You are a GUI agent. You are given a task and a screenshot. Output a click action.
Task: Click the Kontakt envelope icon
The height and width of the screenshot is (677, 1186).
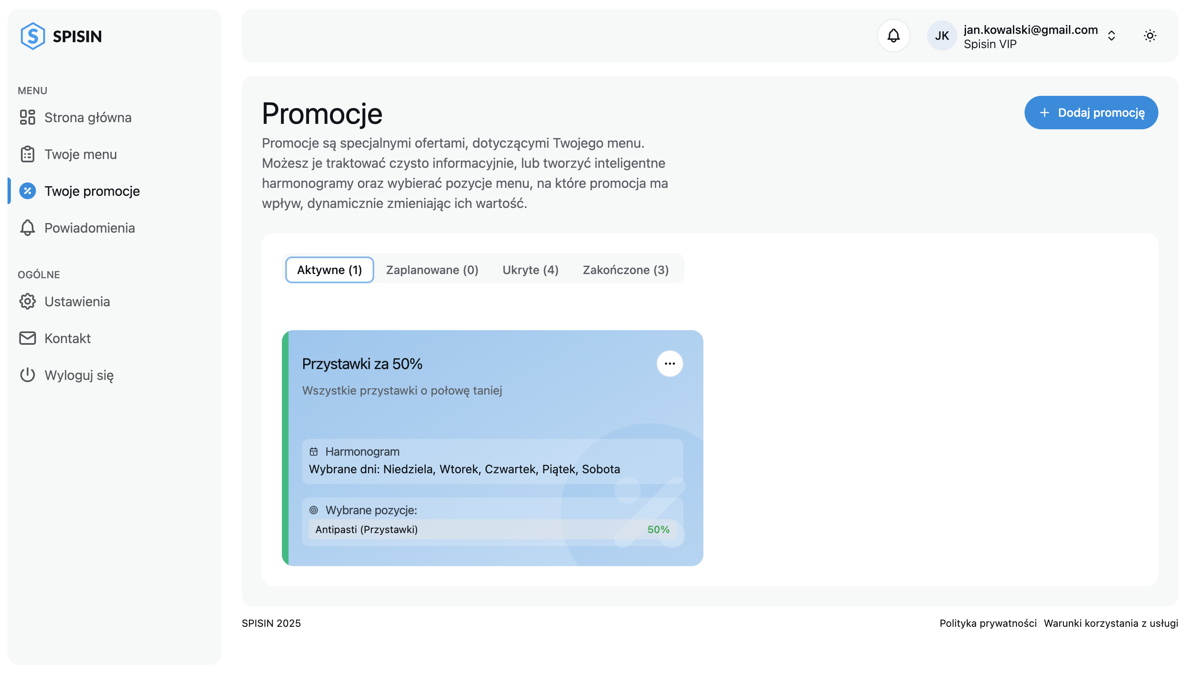point(28,338)
